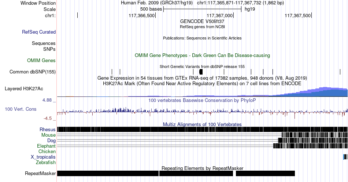Click the 500 bases scale label
The width and height of the screenshot is (348, 182).
coord(151,9)
